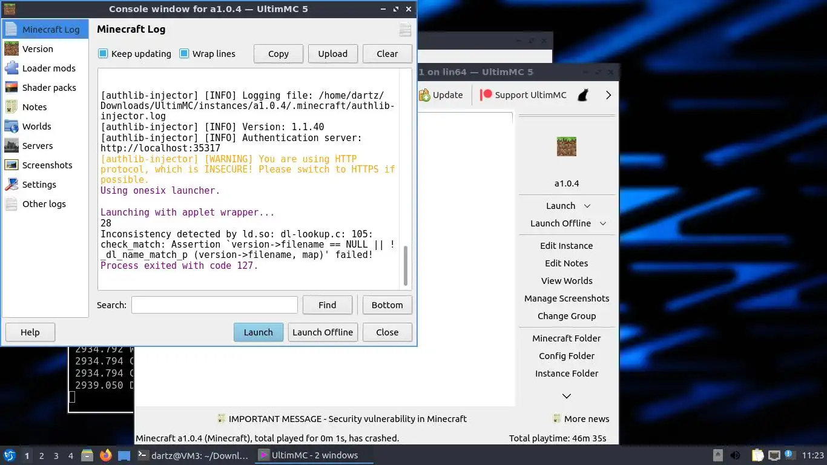Open the Instance Folder

[x=567, y=373]
